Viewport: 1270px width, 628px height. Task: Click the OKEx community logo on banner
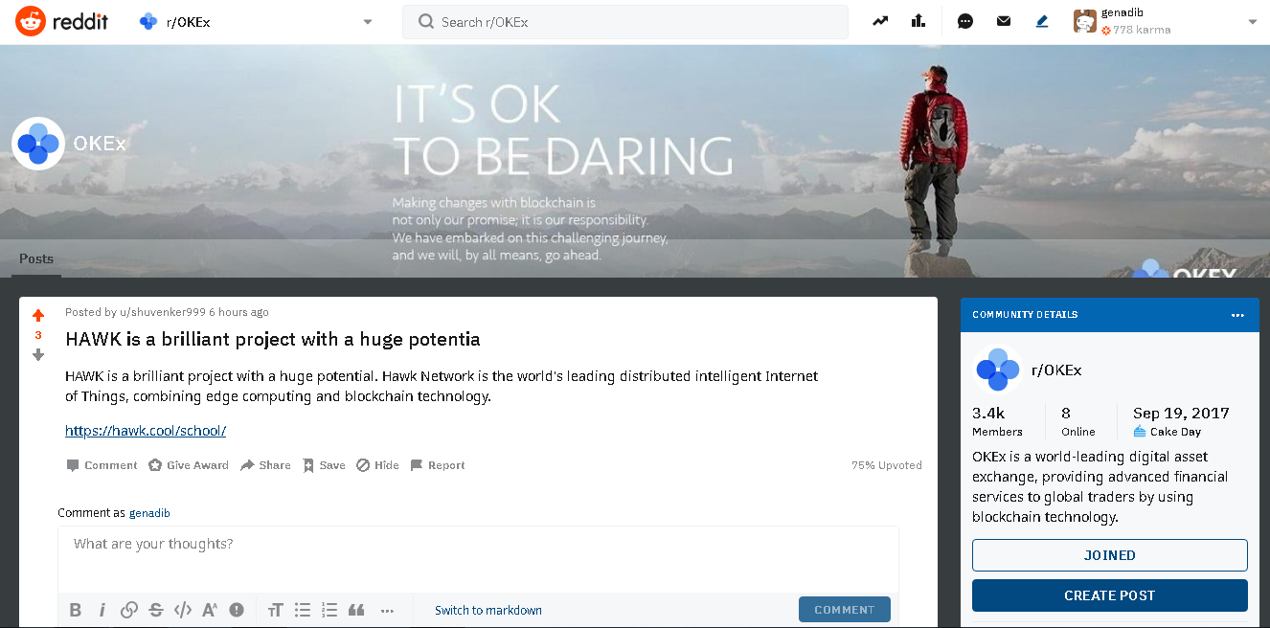[38, 144]
